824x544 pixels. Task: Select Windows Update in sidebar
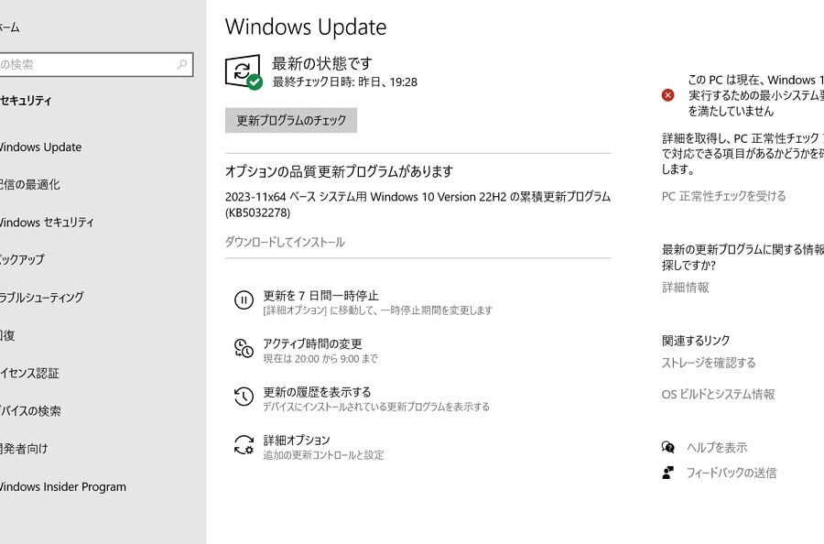coord(40,147)
